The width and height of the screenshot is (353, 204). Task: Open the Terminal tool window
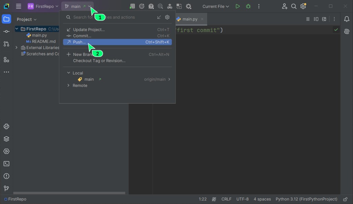6,164
